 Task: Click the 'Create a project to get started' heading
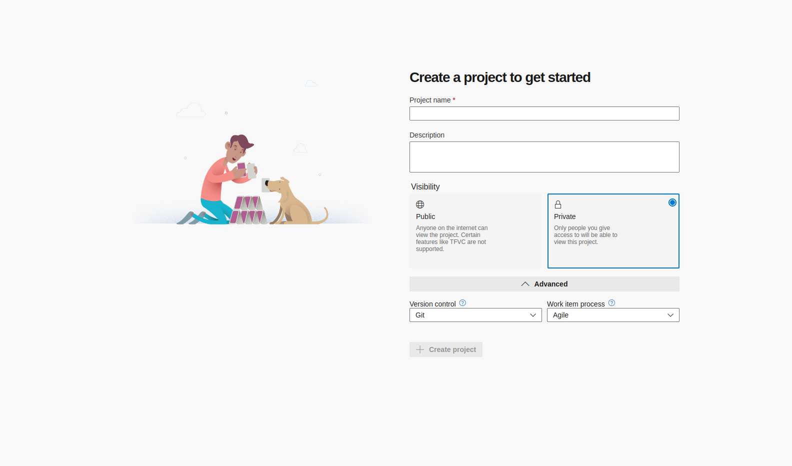point(500,77)
